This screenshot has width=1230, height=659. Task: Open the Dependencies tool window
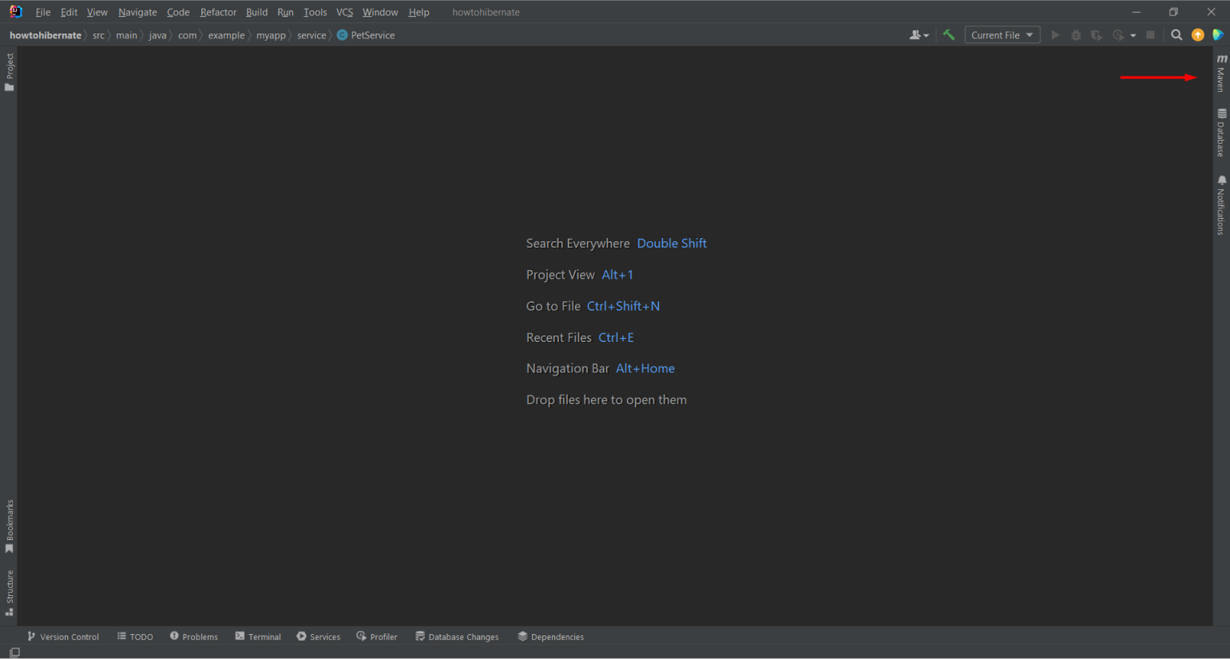pyautogui.click(x=550, y=637)
